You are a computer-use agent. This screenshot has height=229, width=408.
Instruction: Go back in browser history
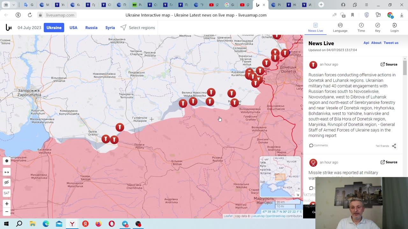[x=6, y=15]
